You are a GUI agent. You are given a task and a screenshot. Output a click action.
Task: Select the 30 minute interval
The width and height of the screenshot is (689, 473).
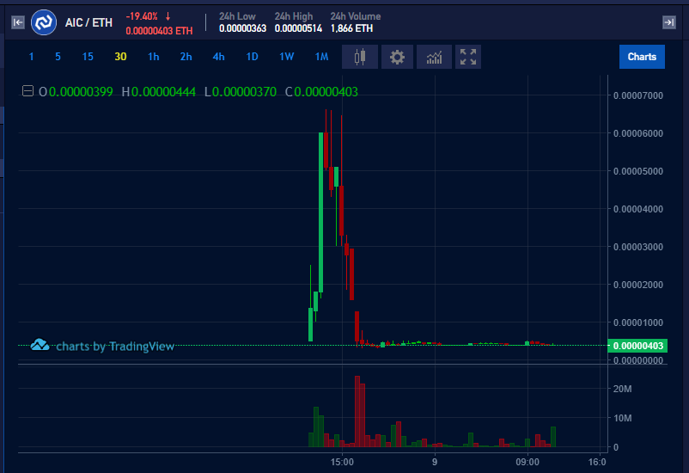pos(121,58)
